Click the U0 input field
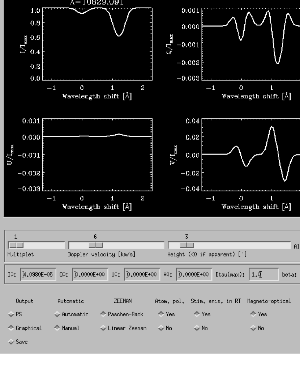Image resolution: width=300 pixels, height=389 pixels. click(x=142, y=274)
